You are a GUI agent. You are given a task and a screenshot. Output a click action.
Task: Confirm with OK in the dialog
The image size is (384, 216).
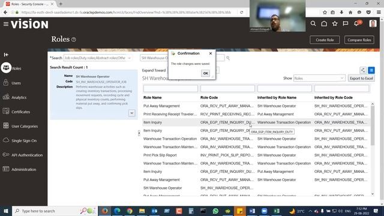pyautogui.click(x=205, y=73)
